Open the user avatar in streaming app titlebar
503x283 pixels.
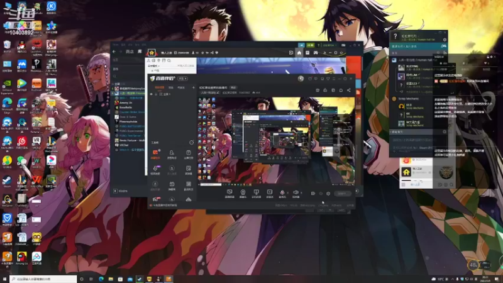coord(301,79)
